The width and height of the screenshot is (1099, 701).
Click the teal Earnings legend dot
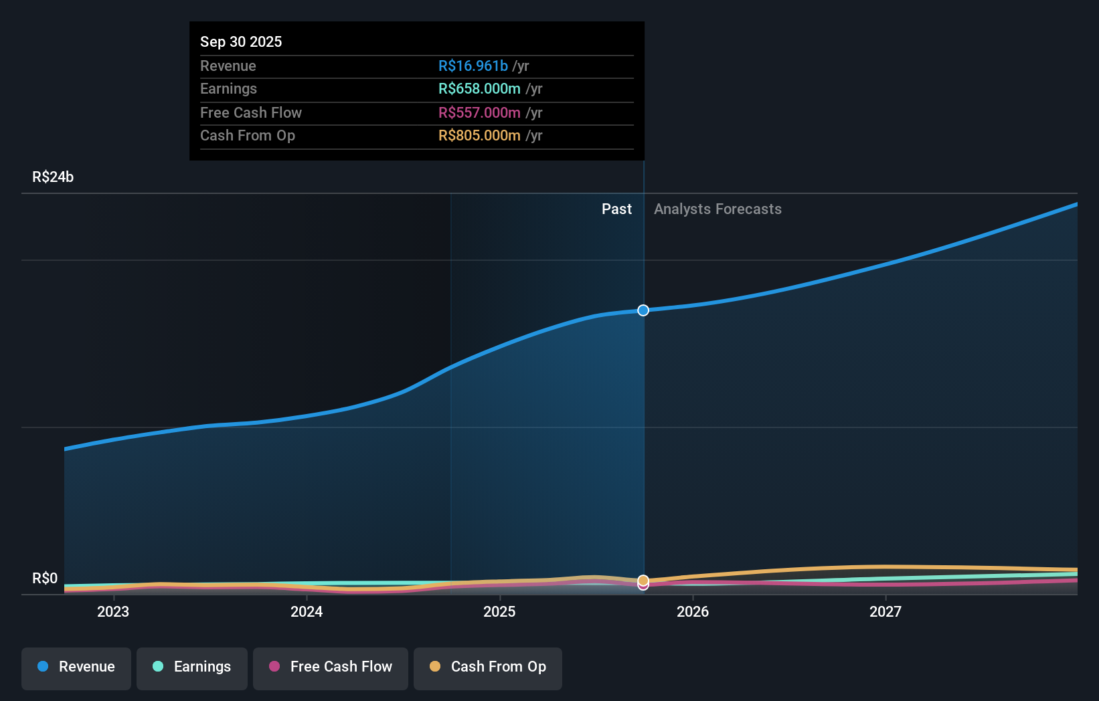tap(157, 667)
